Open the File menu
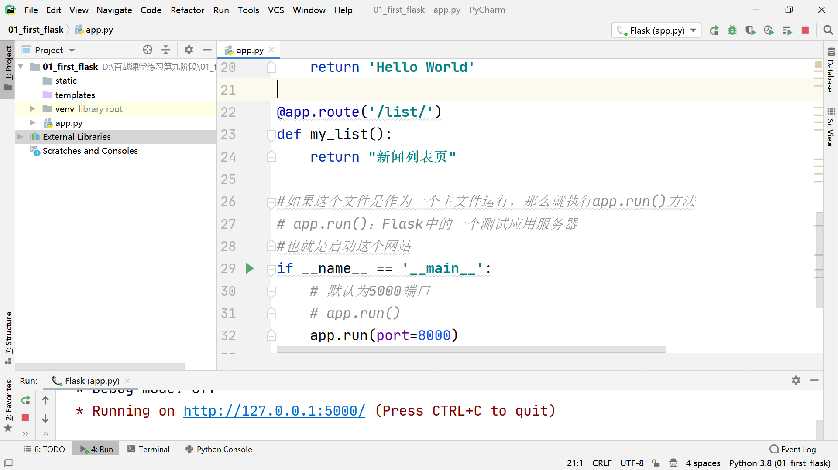838x470 pixels. [31, 10]
